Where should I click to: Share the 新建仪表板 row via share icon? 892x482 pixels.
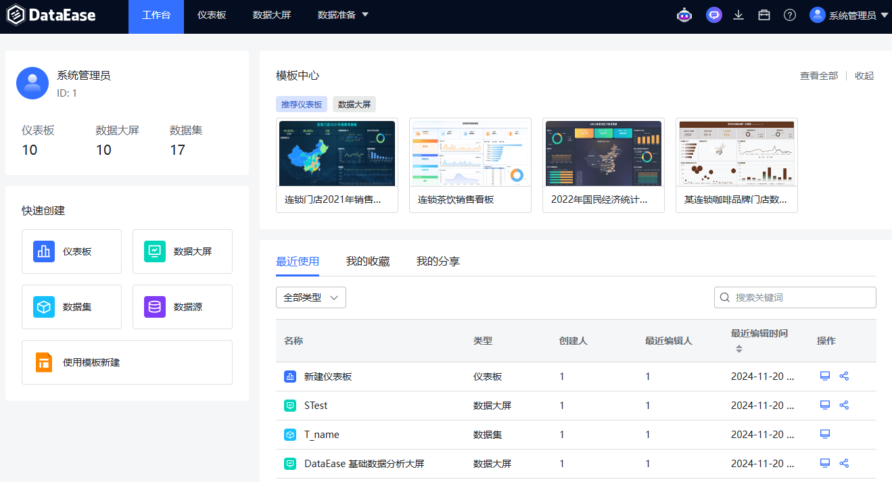pos(844,377)
